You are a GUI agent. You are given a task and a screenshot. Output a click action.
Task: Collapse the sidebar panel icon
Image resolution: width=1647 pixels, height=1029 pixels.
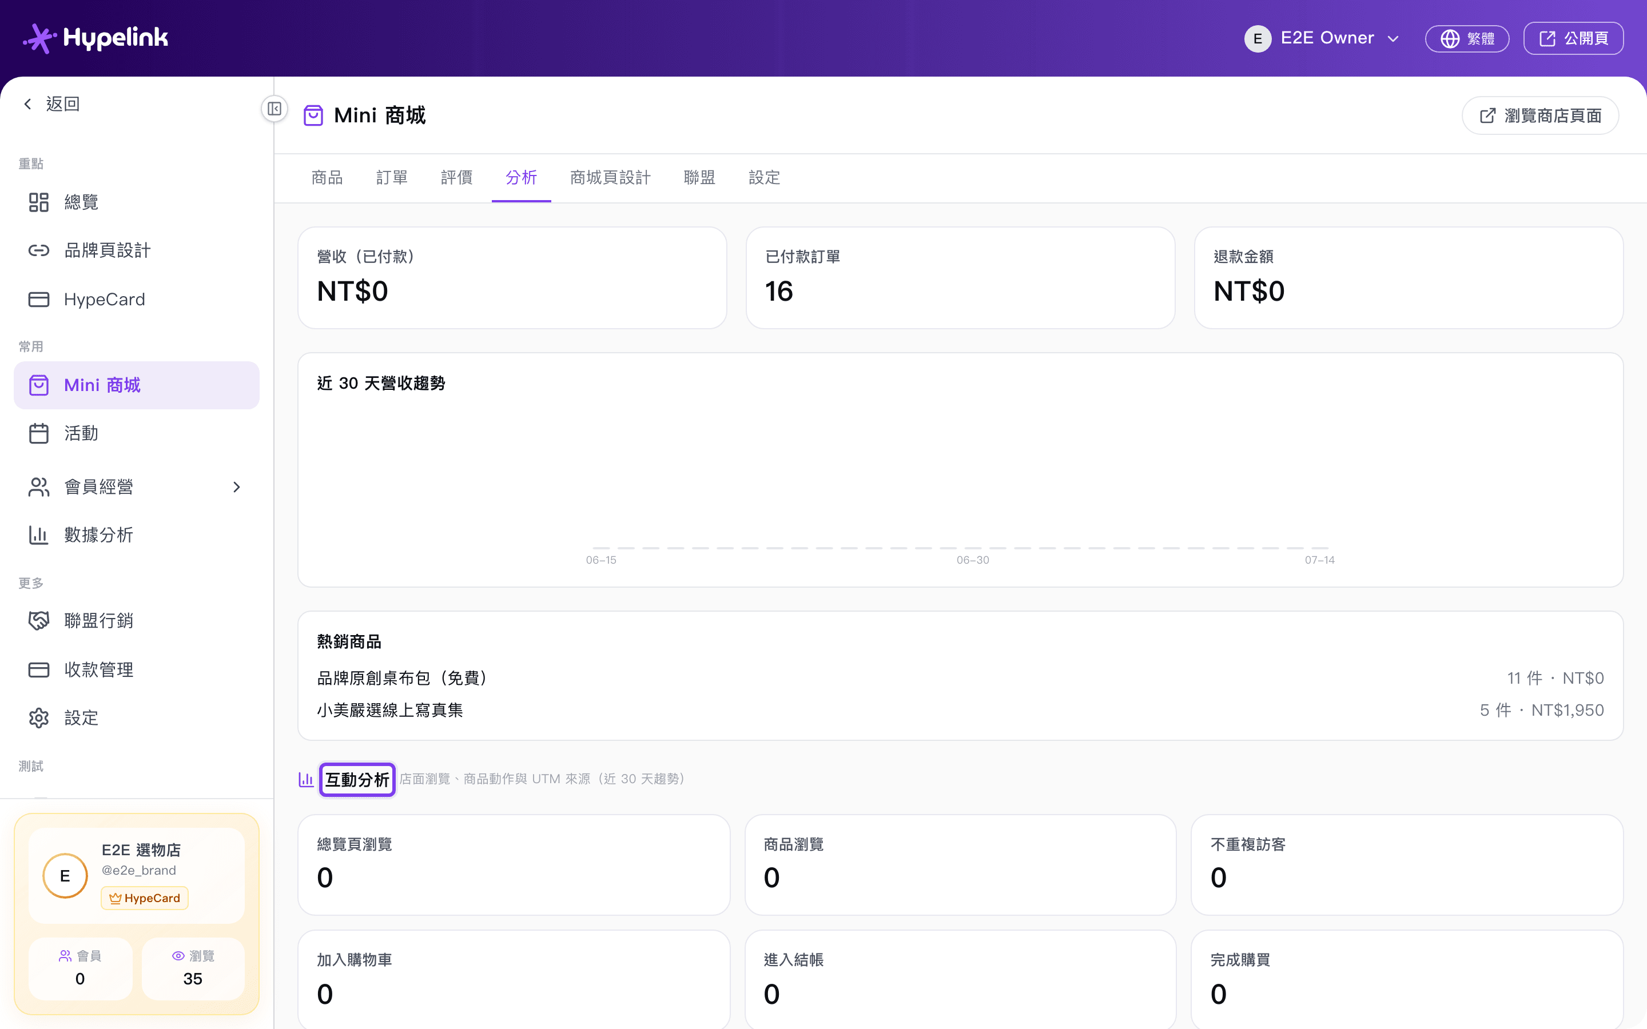[x=274, y=109]
